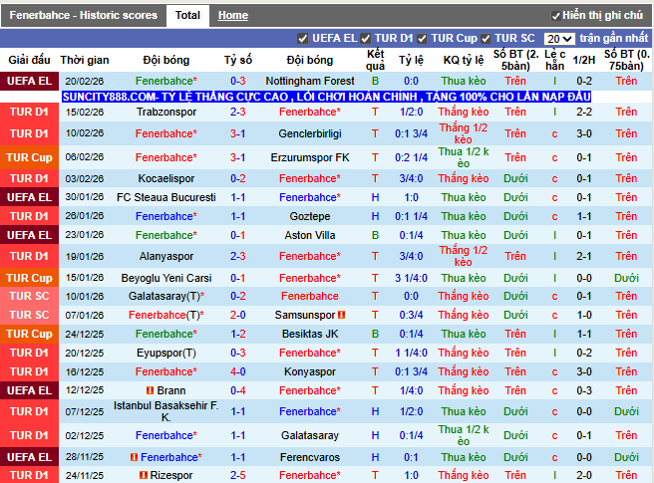Open FC Steaua Bucuresti team link
This screenshot has width=654, height=483.
tap(166, 197)
